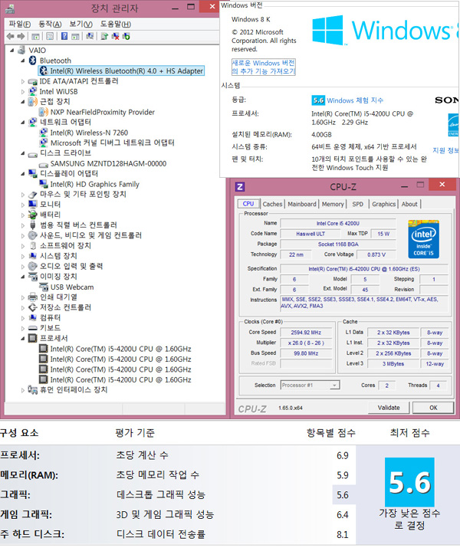Click the 프로세서 category chip icon
Screen dimensions: 460x548
coord(32,338)
